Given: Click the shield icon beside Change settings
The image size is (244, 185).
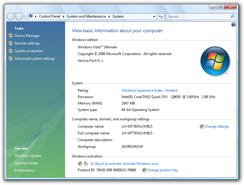Looking at the screenshot, I should pos(201,126).
